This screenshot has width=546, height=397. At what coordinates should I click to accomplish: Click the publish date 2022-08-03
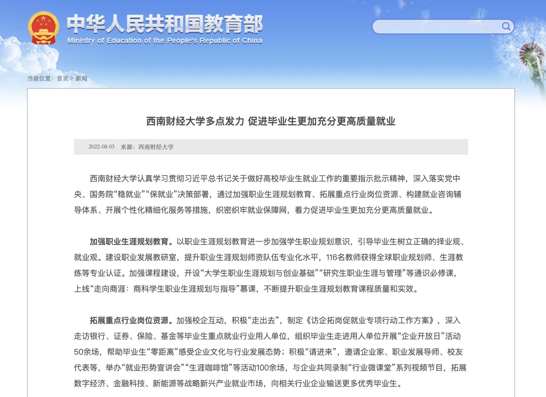[x=102, y=147]
